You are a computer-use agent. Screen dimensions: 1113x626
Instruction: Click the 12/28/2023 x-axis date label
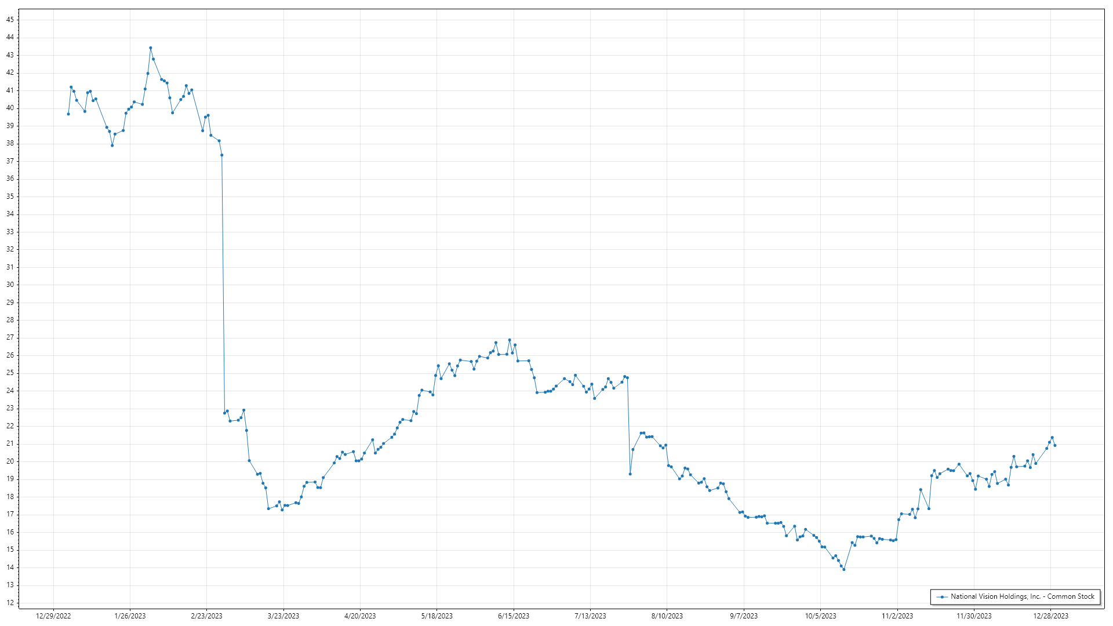tap(1051, 616)
